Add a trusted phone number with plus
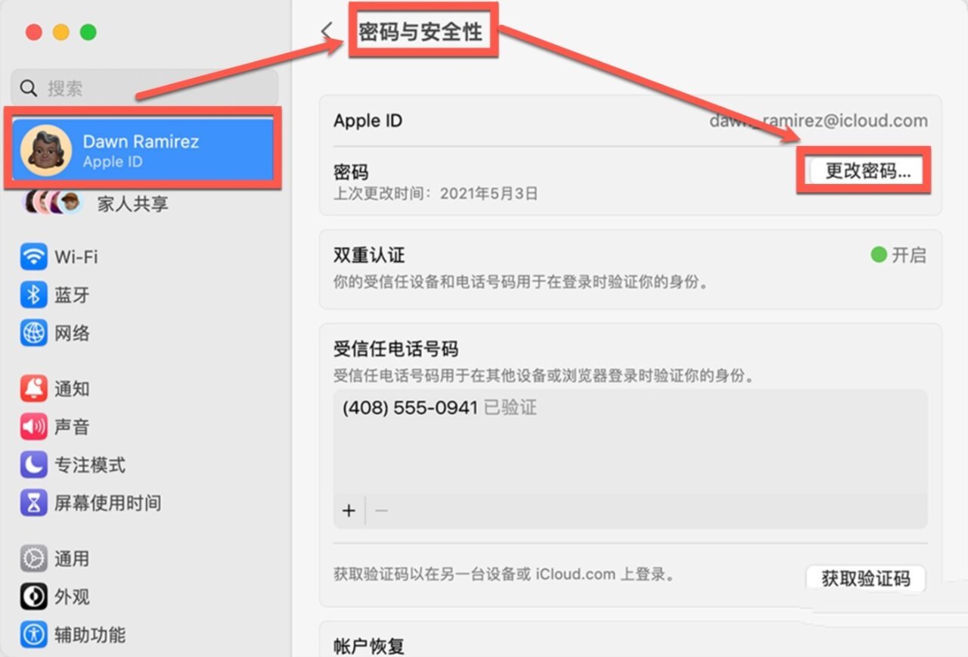This screenshot has height=657, width=968. click(349, 511)
